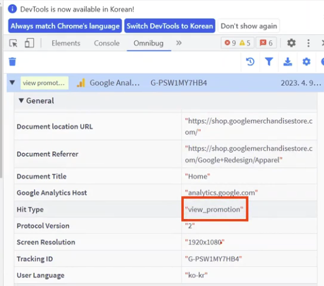The height and width of the screenshot is (286, 324).
Task: Activate the inspect element picker icon
Action: (x=14, y=43)
